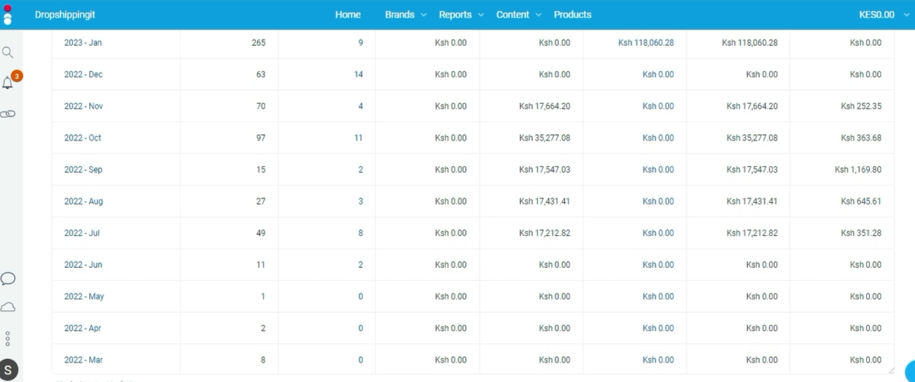The width and height of the screenshot is (915, 382).
Task: Click the 9 link in 2023 - Jan row
Action: [x=361, y=43]
